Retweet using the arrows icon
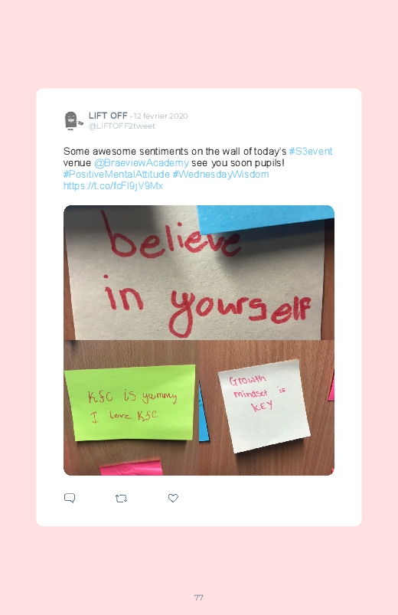This screenshot has height=615, width=398. coord(121,499)
